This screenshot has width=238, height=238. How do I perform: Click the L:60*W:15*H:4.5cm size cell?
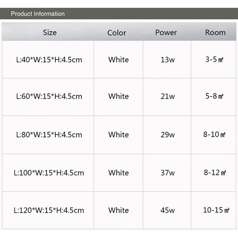click(x=49, y=96)
